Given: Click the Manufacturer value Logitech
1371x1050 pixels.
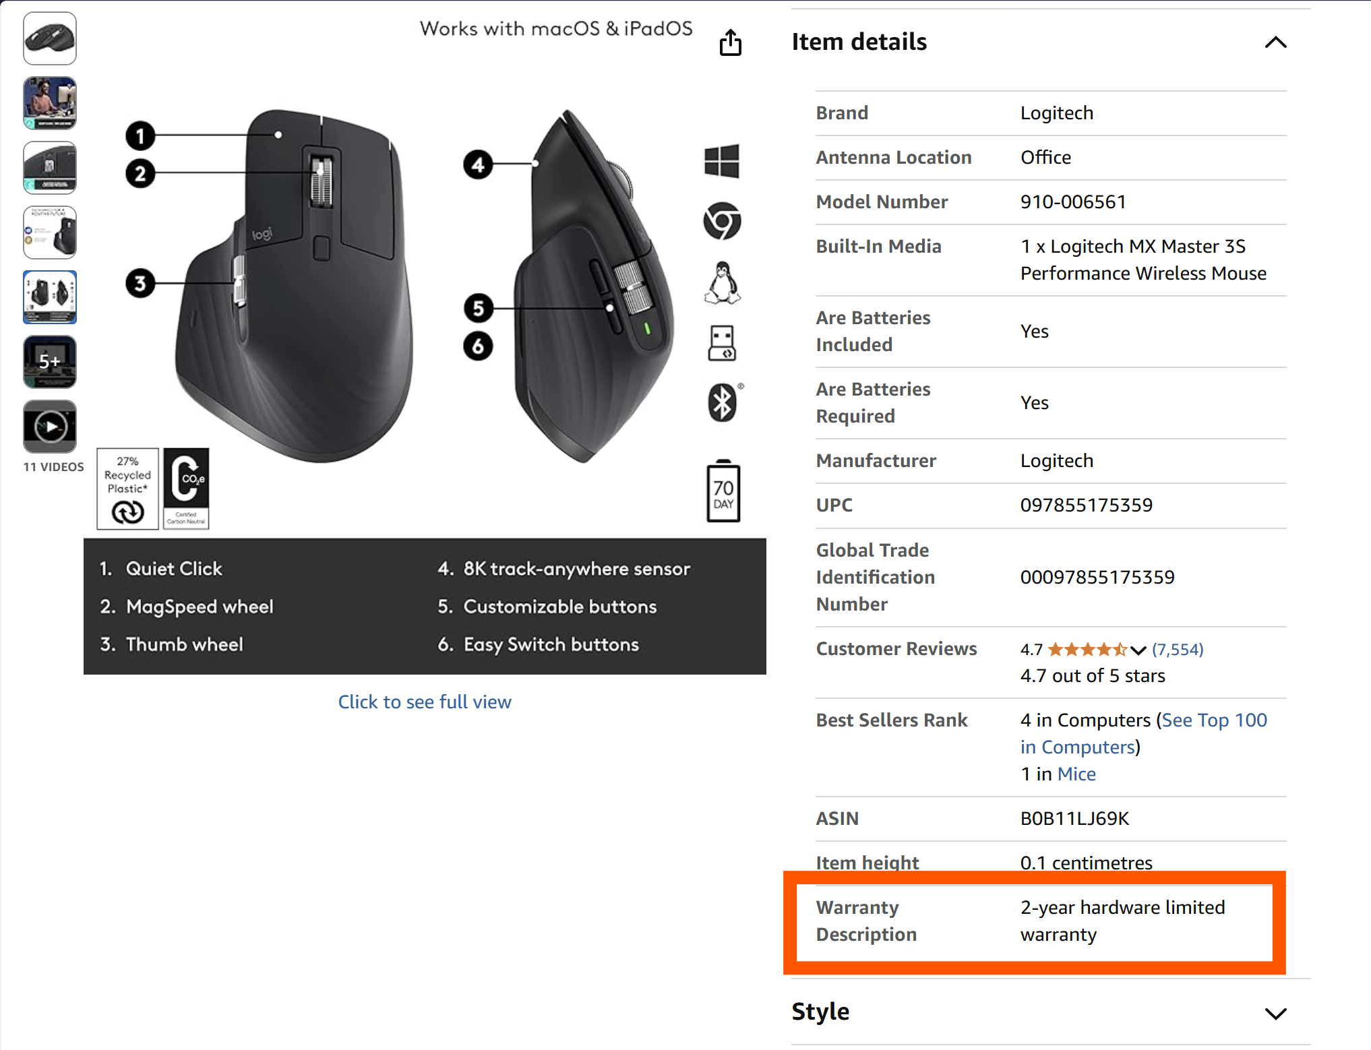Looking at the screenshot, I should click(1057, 460).
